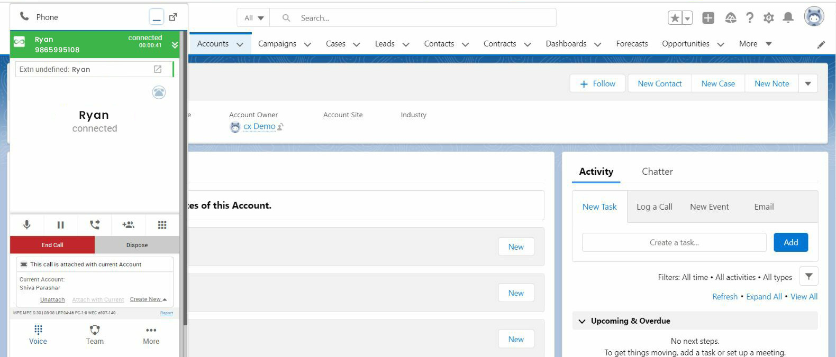Click the Report link in softphone status line
The height and width of the screenshot is (357, 836).
tap(167, 313)
